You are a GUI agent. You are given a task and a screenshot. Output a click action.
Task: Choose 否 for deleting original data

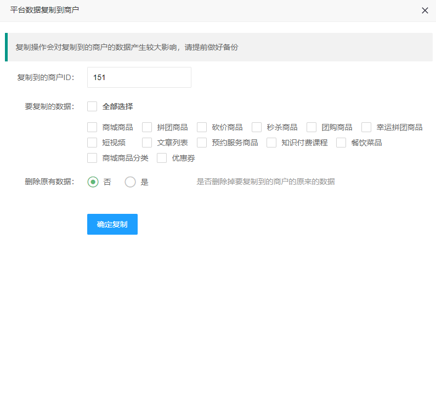coord(93,182)
